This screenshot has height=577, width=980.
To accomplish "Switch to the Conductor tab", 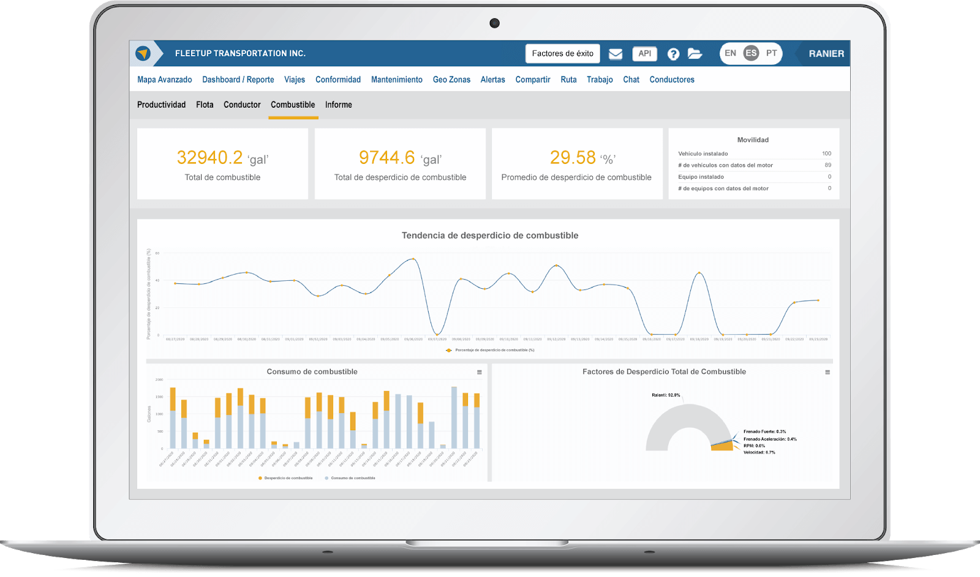I will (242, 105).
